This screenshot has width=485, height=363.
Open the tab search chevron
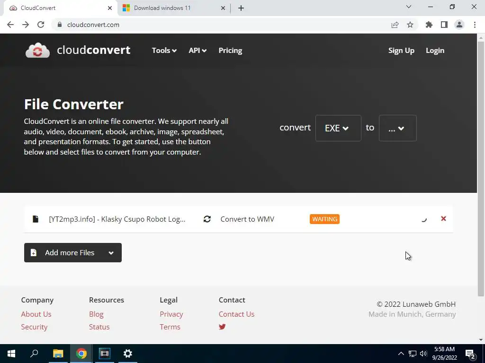[x=409, y=7]
